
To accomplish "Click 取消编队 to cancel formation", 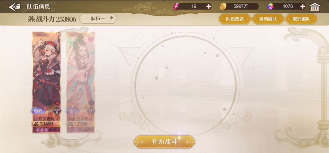I will [301, 19].
